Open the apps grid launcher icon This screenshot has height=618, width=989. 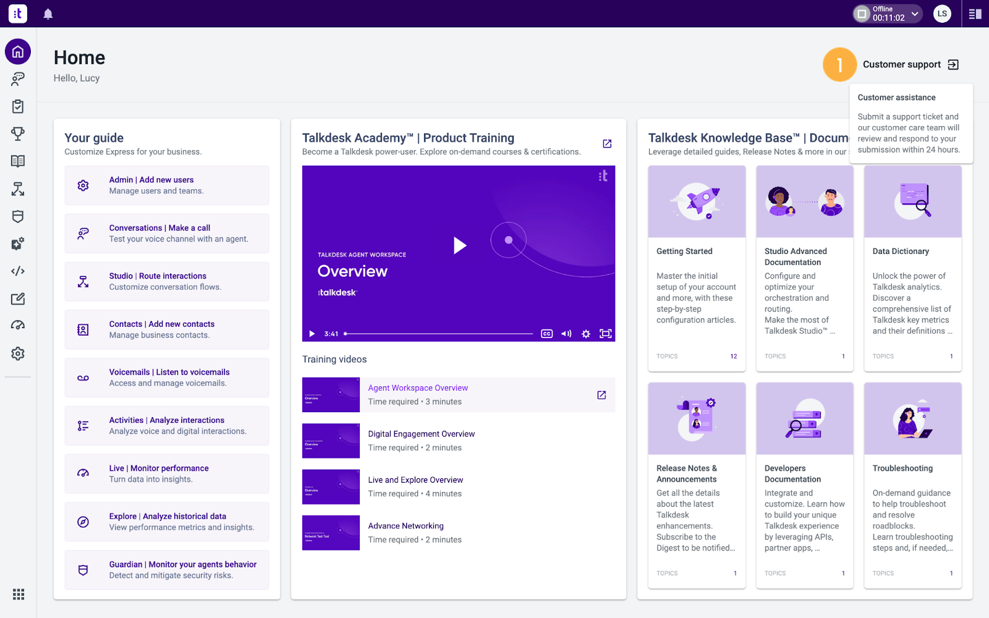click(x=19, y=594)
